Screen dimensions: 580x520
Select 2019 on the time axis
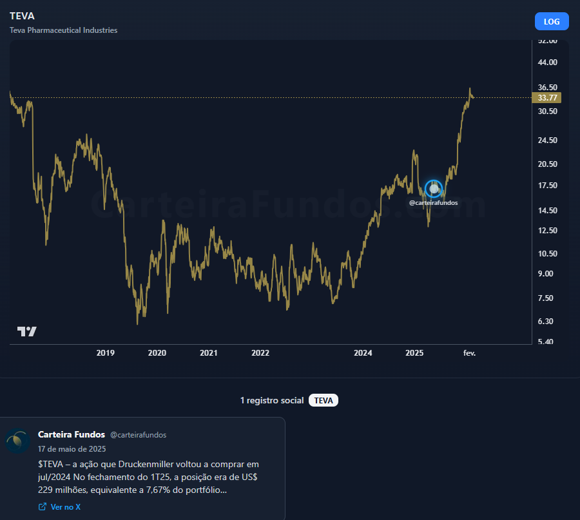(x=105, y=353)
